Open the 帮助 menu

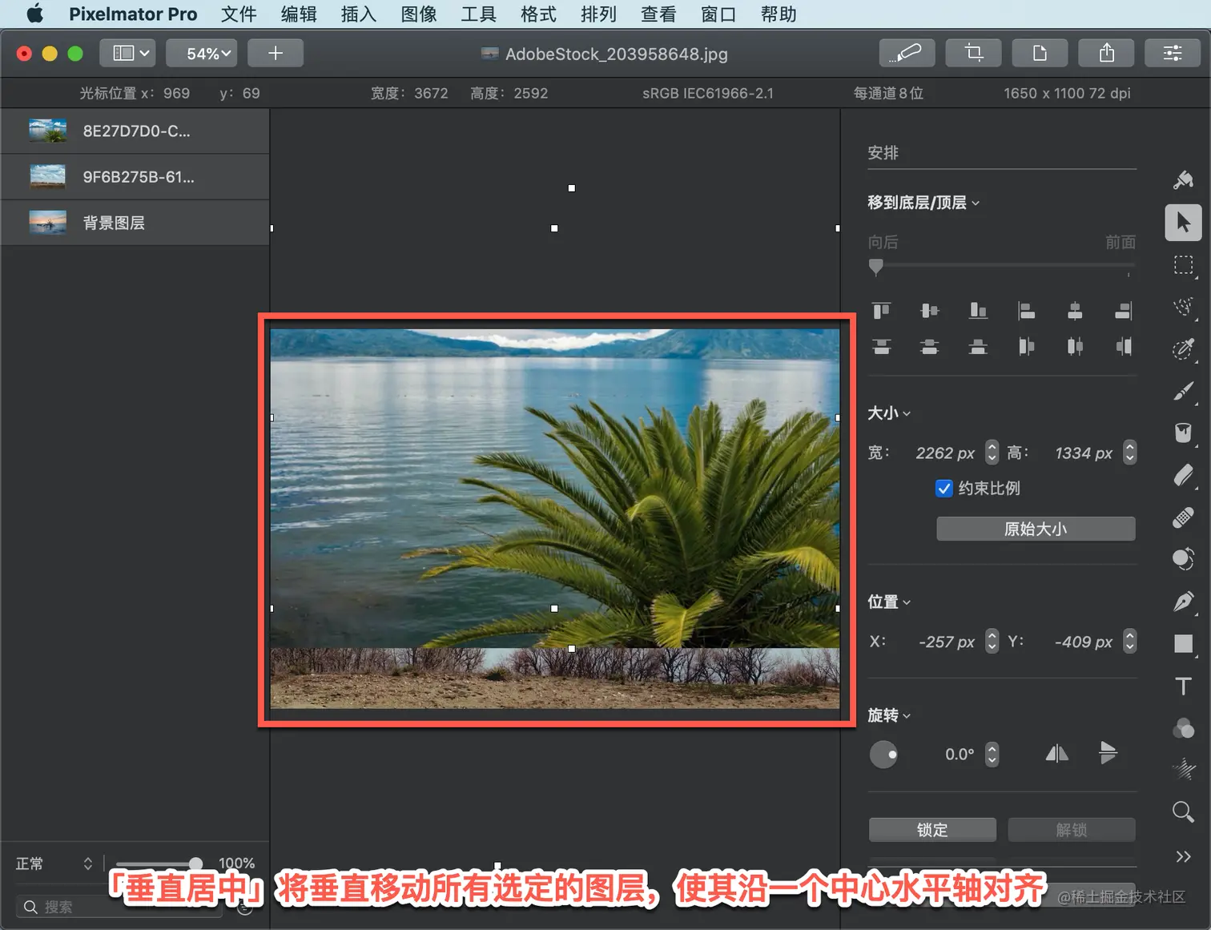(778, 14)
